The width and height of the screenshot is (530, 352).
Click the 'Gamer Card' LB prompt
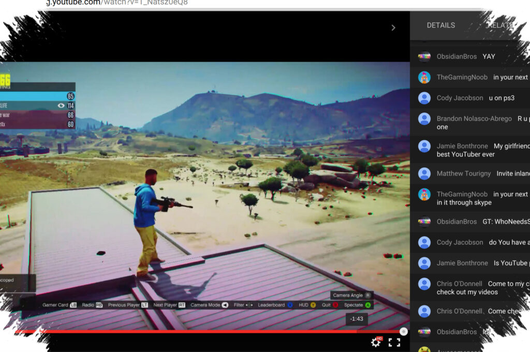point(60,305)
